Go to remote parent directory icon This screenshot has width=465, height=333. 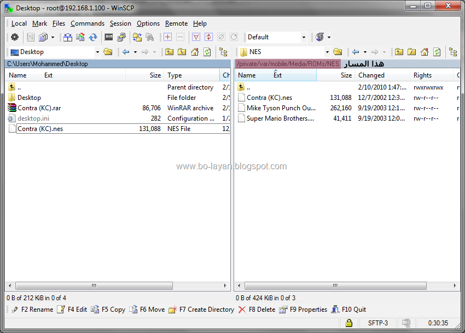[x=399, y=52]
